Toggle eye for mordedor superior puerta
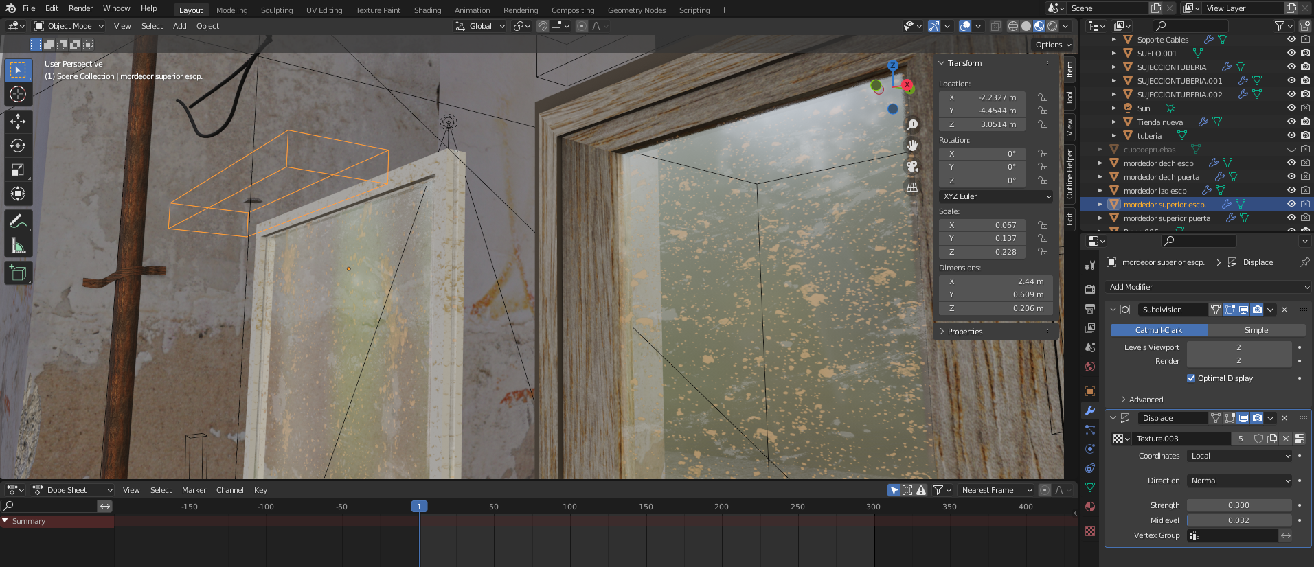This screenshot has width=1314, height=567. tap(1291, 218)
